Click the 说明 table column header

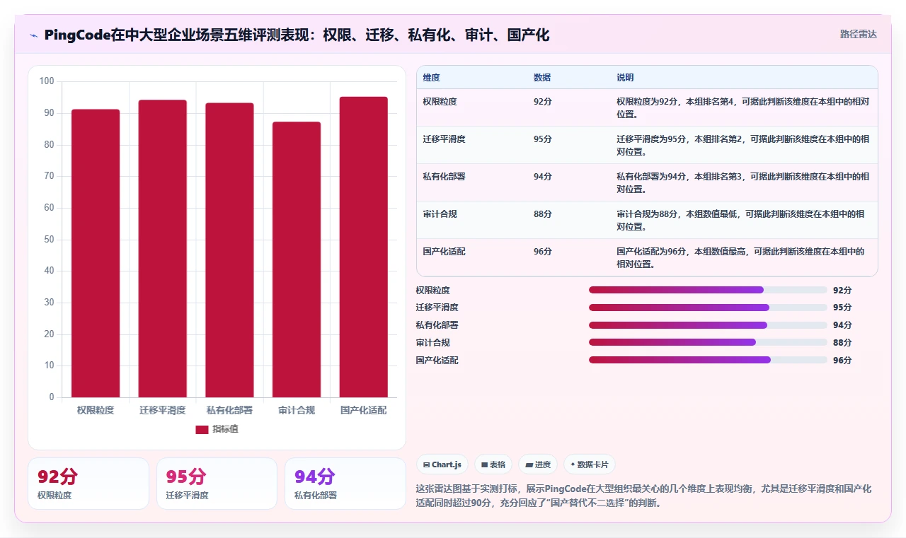point(625,77)
